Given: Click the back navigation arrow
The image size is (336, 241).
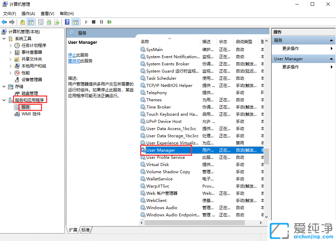Looking at the screenshot, I should tap(4, 22).
